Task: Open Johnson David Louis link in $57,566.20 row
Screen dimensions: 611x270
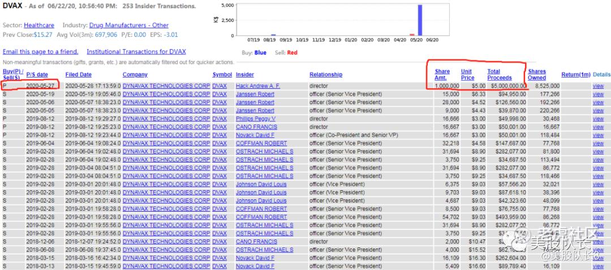Action: pyautogui.click(x=261, y=185)
